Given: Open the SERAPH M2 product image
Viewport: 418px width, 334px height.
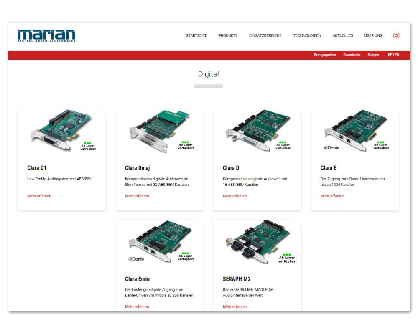Looking at the screenshot, I should pyautogui.click(x=257, y=242).
